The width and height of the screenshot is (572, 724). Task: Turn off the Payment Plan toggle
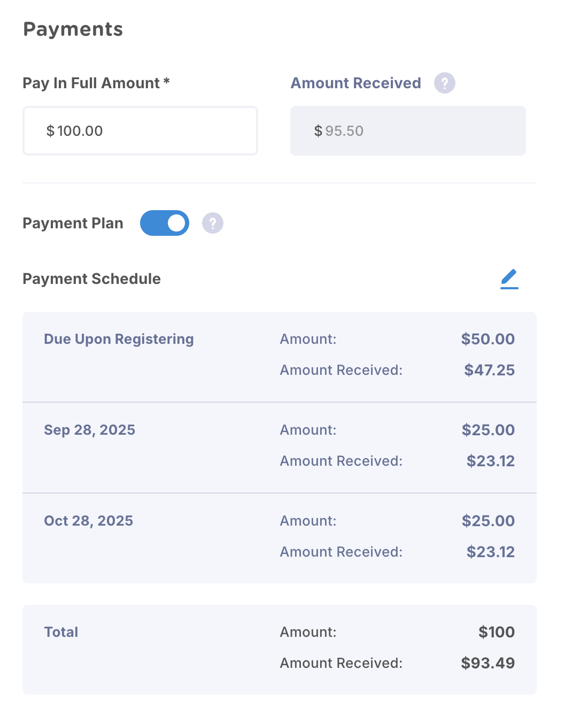click(x=165, y=223)
